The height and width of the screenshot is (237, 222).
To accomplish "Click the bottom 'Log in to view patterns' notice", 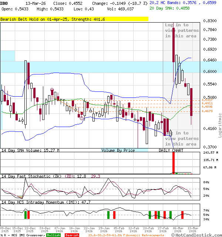I will tap(182, 138).
